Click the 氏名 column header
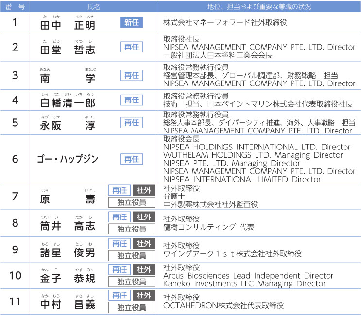The width and height of the screenshot is (361, 315). tap(94, 6)
